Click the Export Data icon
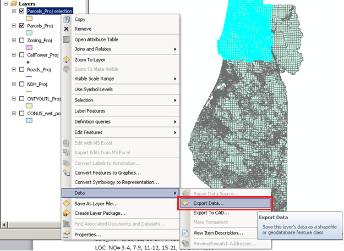344x251 pixels. (x=185, y=203)
